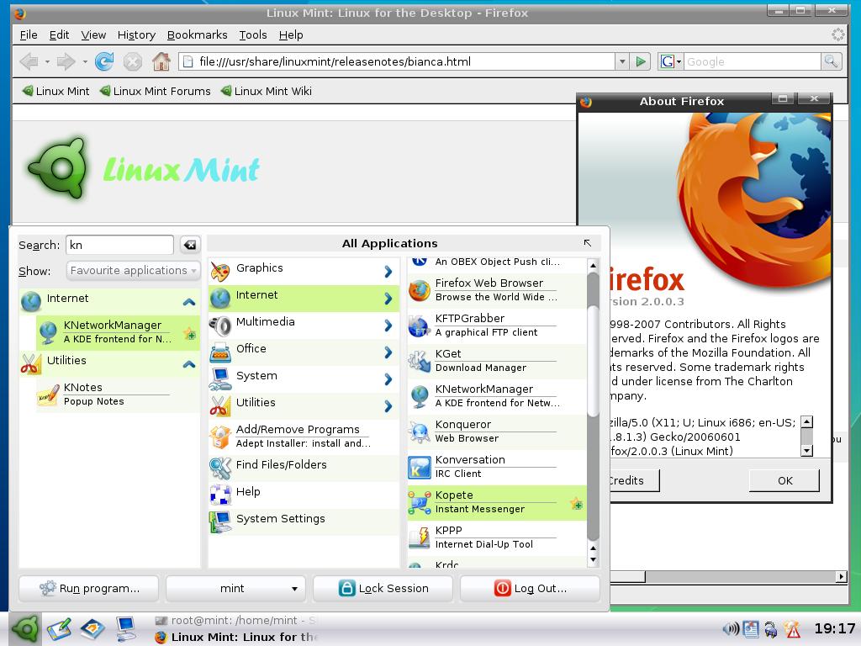Click the Google search input box
Viewport: 861px width, 646px height.
753,61
